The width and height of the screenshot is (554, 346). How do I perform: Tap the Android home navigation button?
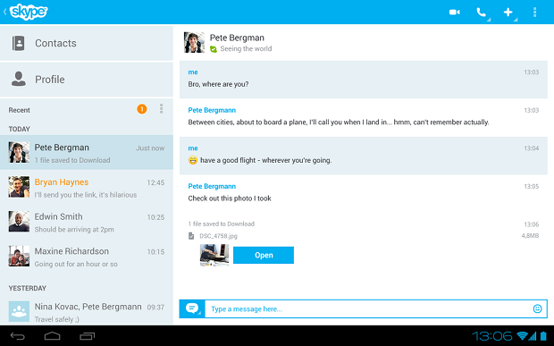pos(53,336)
